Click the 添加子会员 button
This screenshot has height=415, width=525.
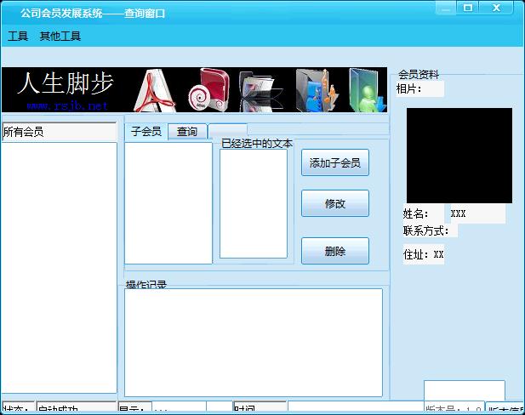click(x=334, y=162)
